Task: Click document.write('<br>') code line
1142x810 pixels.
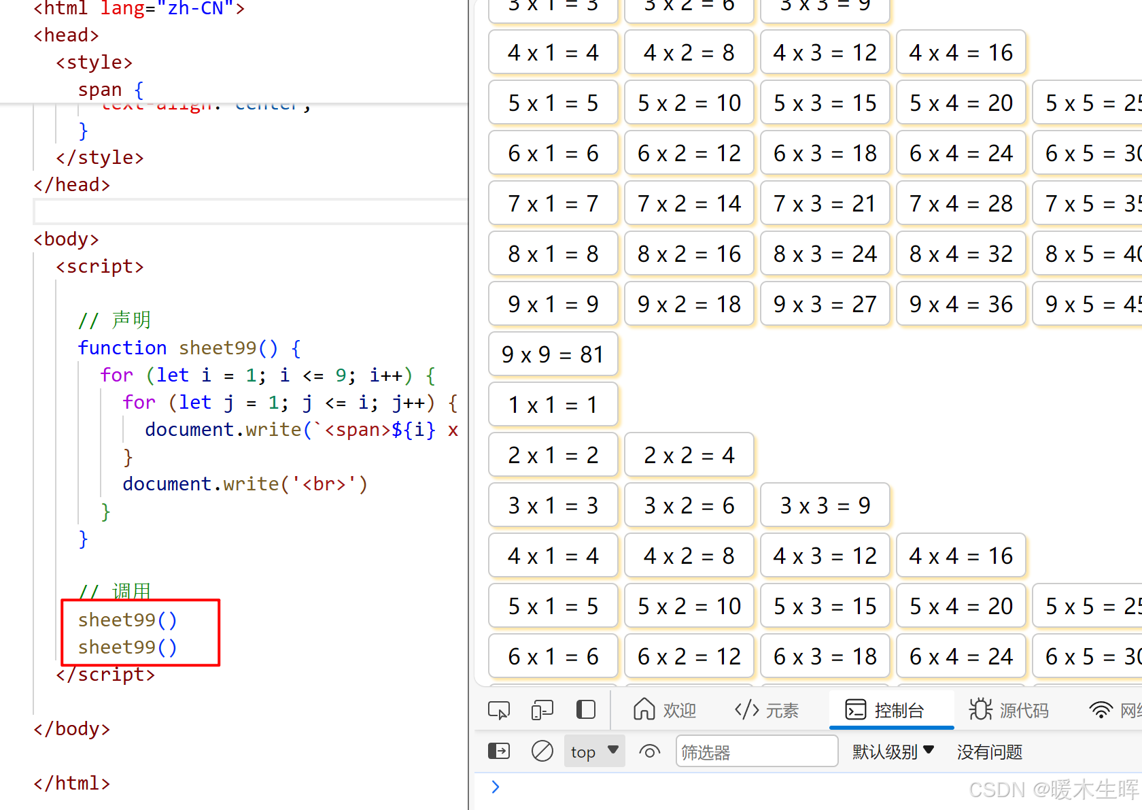Action: [x=245, y=484]
